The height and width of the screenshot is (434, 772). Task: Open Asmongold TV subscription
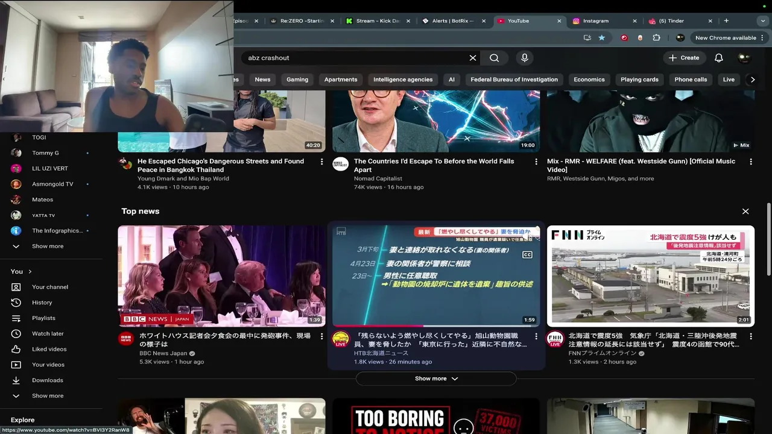coord(51,184)
